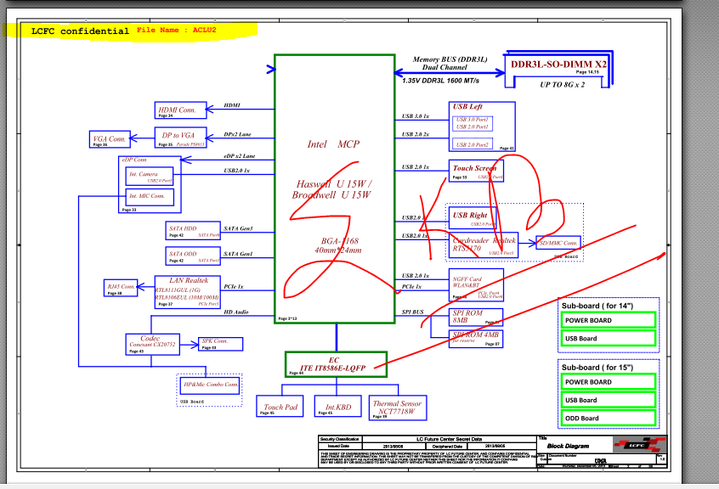The width and height of the screenshot is (719, 489).
Task: Click the Codec Conexant CX20752 block
Action: [x=153, y=344]
